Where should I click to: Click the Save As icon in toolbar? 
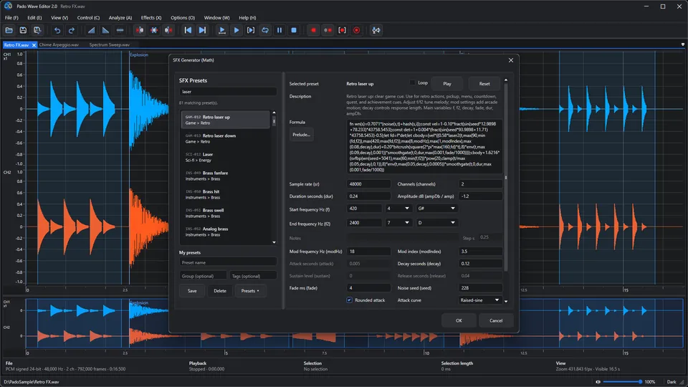[37, 30]
